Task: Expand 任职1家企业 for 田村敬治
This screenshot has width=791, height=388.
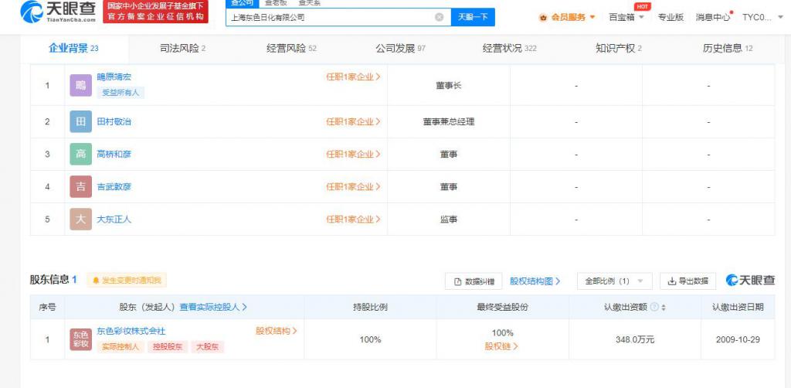Action: [x=353, y=121]
